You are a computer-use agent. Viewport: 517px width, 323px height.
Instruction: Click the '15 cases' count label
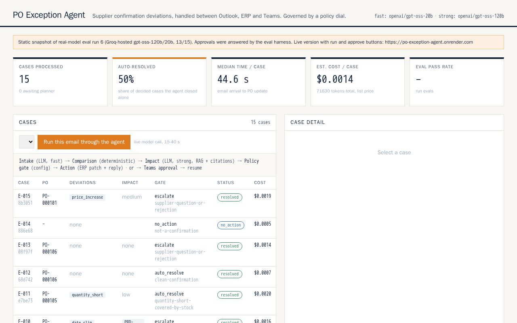[x=261, y=122]
